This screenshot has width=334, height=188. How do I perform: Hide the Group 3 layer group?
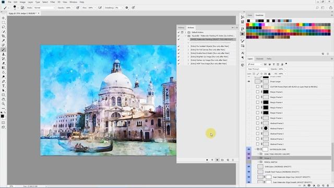[x=249, y=158]
